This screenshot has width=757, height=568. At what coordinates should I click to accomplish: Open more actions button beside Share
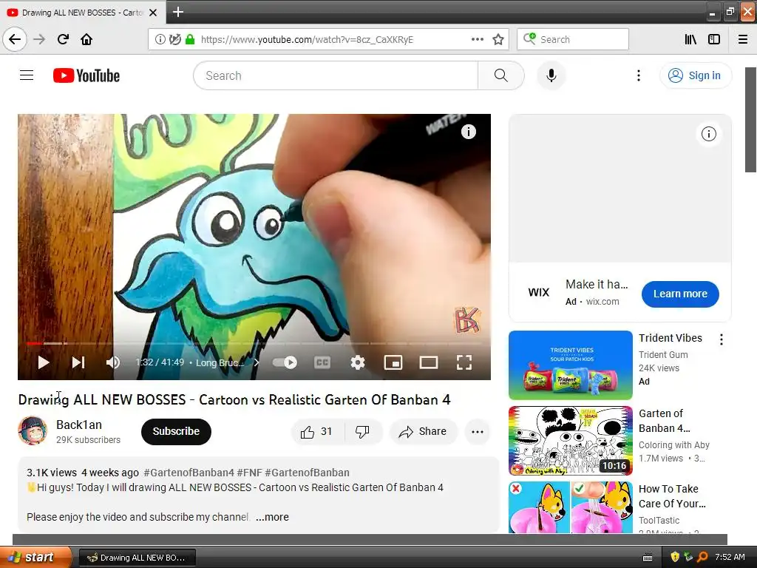pos(478,432)
